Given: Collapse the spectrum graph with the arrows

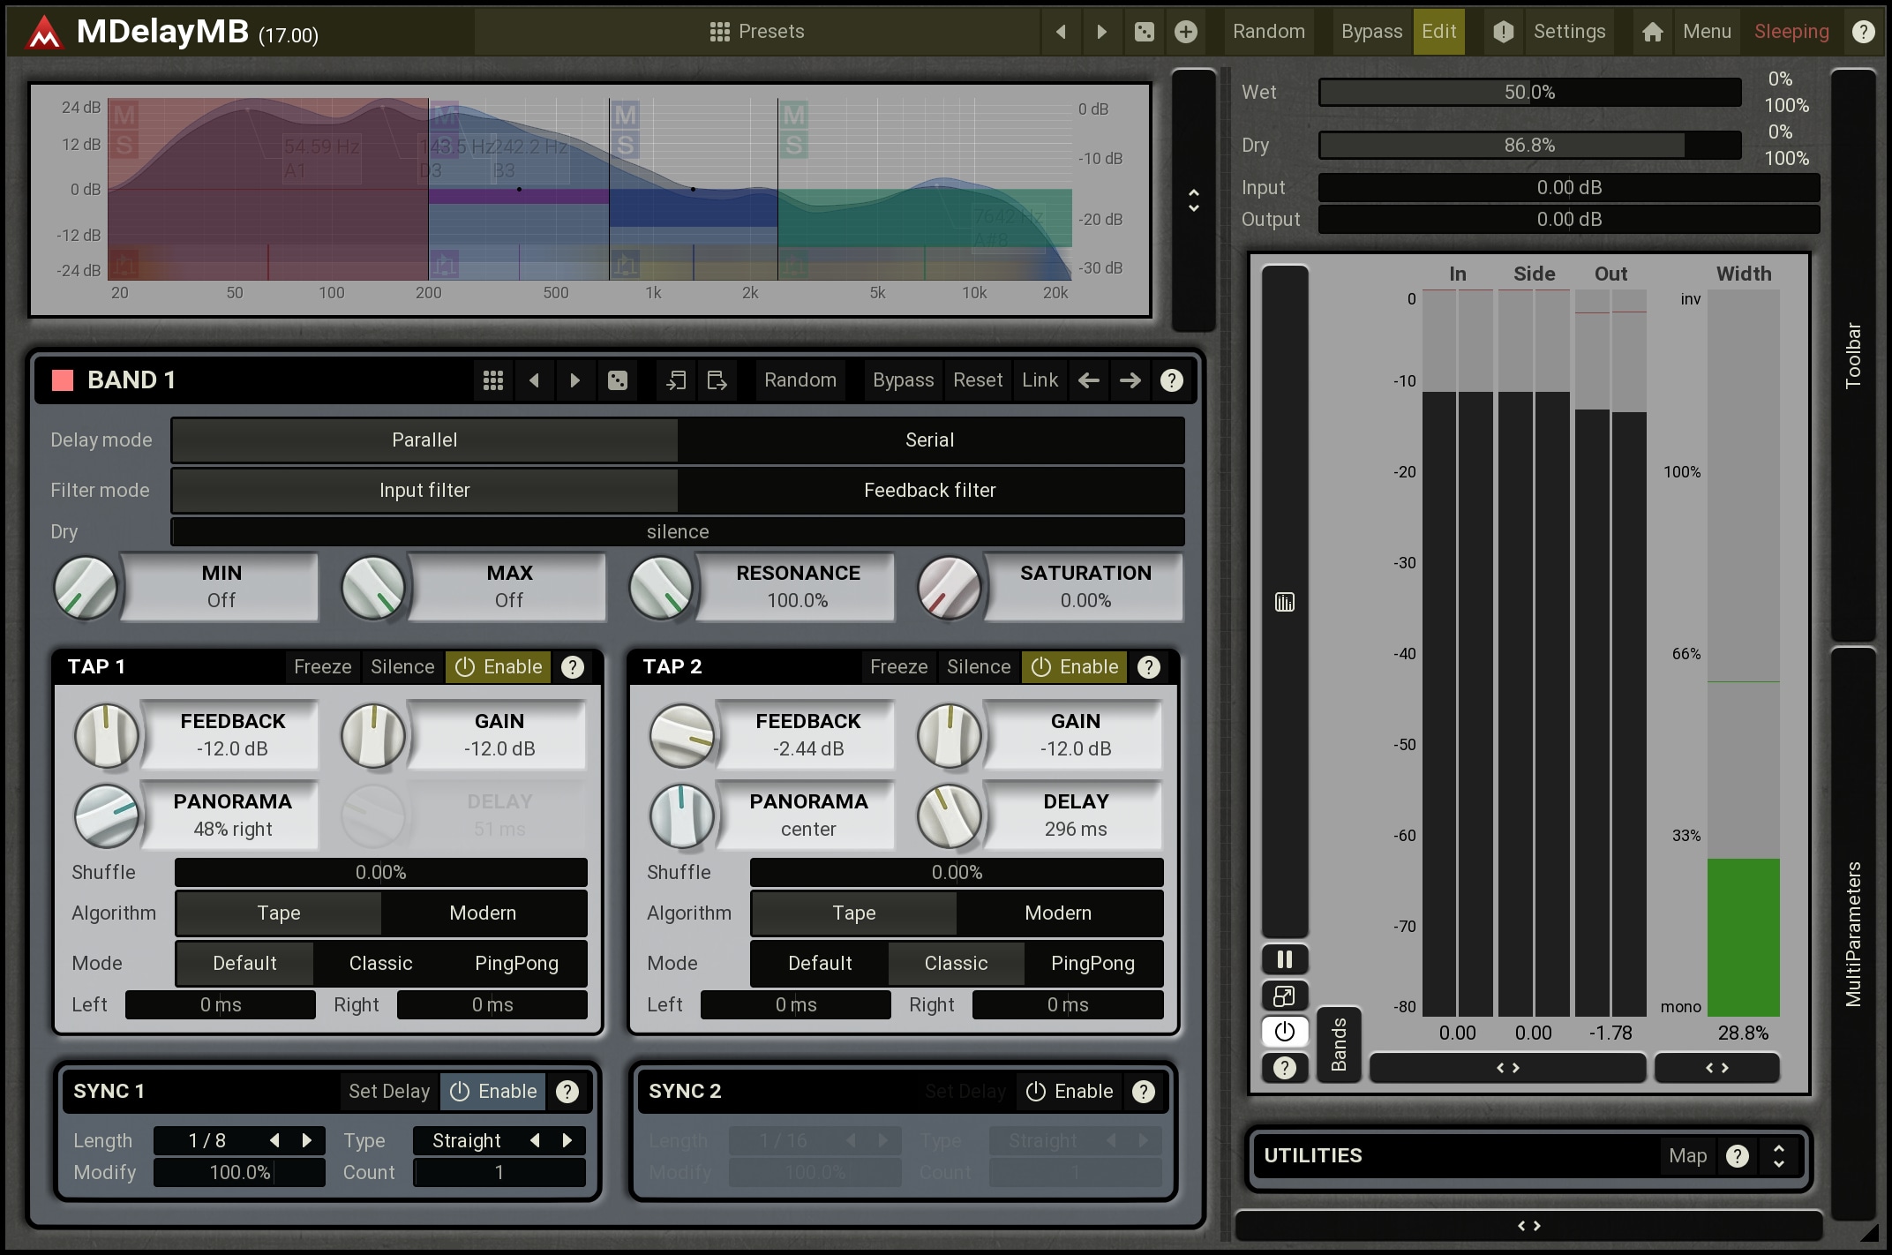Looking at the screenshot, I should (1193, 200).
